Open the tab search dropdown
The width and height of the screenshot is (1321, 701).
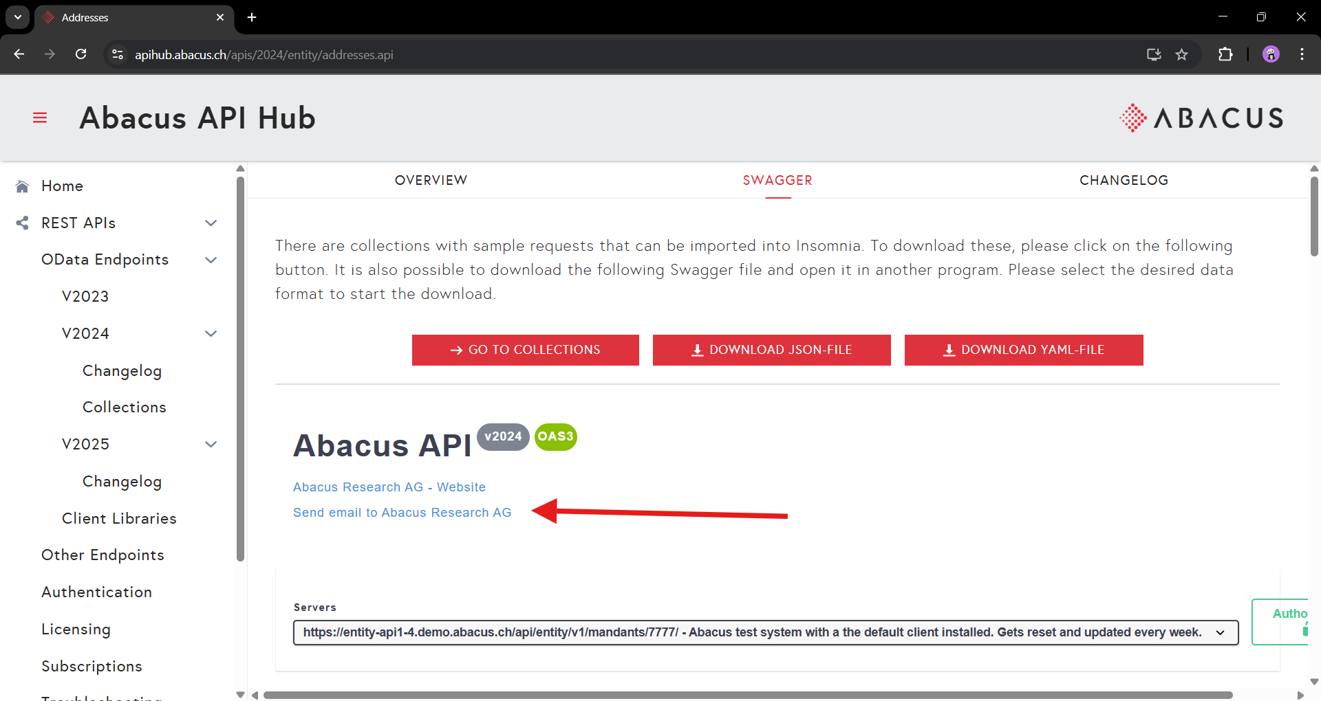click(x=18, y=17)
